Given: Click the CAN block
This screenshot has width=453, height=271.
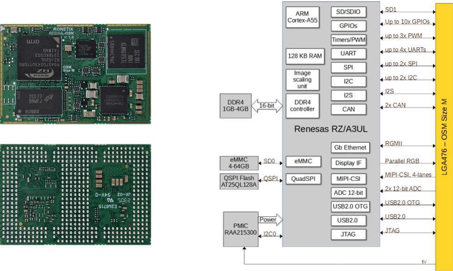Looking at the screenshot, I should 349,110.
